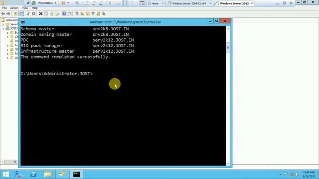
Task: Click the 'C:\Users\Administrator.JOST>' prompt
Action: coord(56,74)
